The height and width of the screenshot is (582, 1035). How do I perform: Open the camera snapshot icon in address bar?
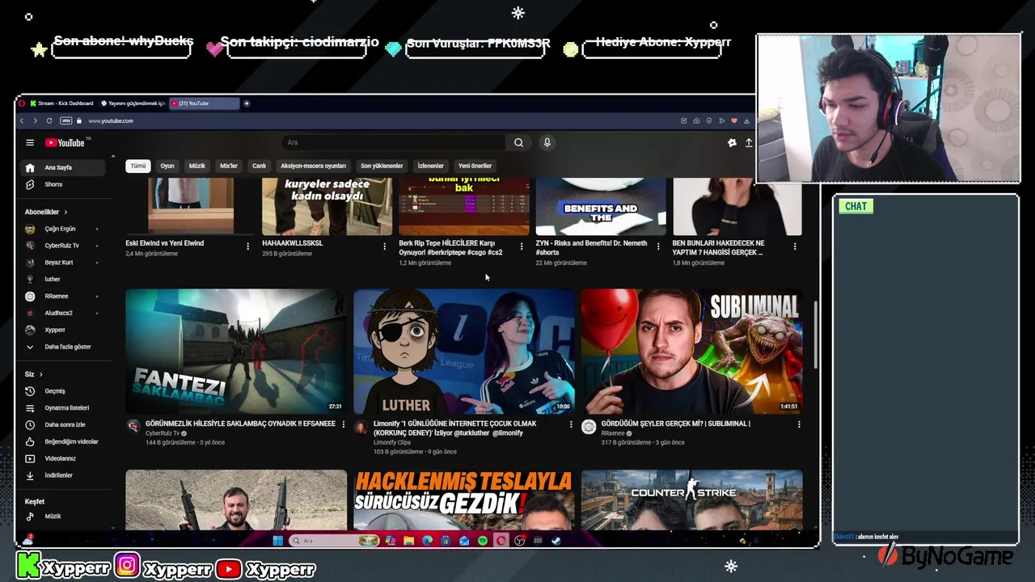coord(696,120)
